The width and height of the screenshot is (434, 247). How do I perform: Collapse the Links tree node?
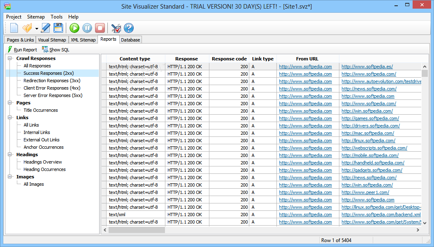coord(10,118)
